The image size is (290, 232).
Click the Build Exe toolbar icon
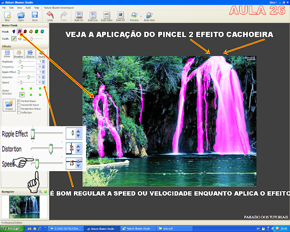pyautogui.click(x=92, y=16)
